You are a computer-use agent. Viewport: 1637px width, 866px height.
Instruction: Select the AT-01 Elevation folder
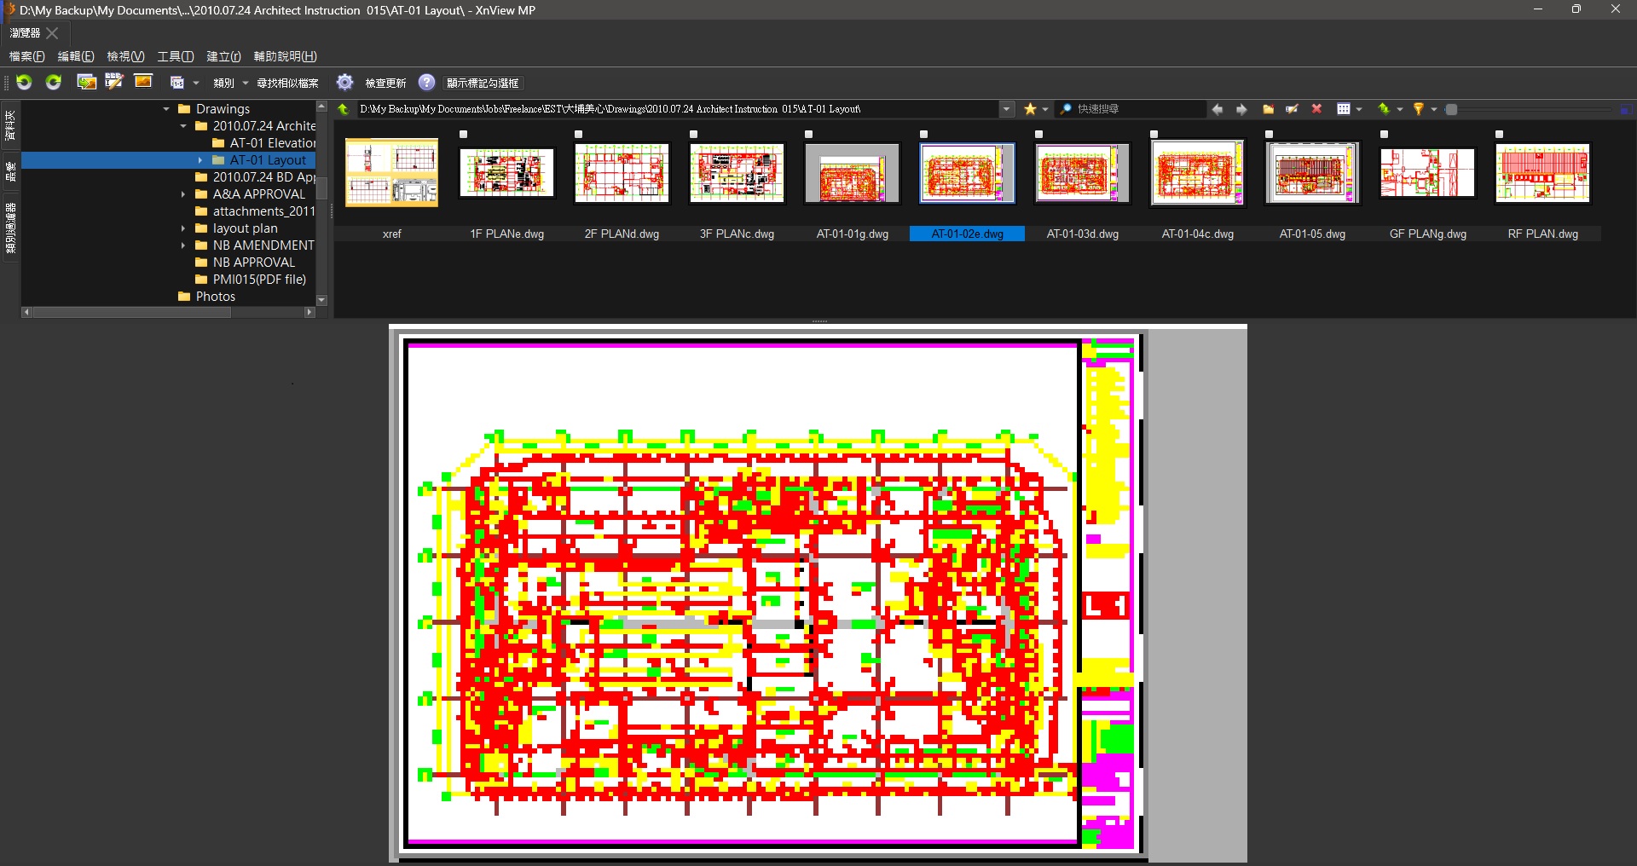coord(272,143)
